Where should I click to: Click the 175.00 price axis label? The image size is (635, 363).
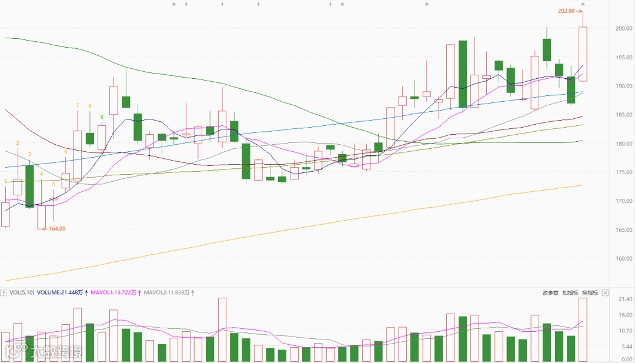point(624,172)
